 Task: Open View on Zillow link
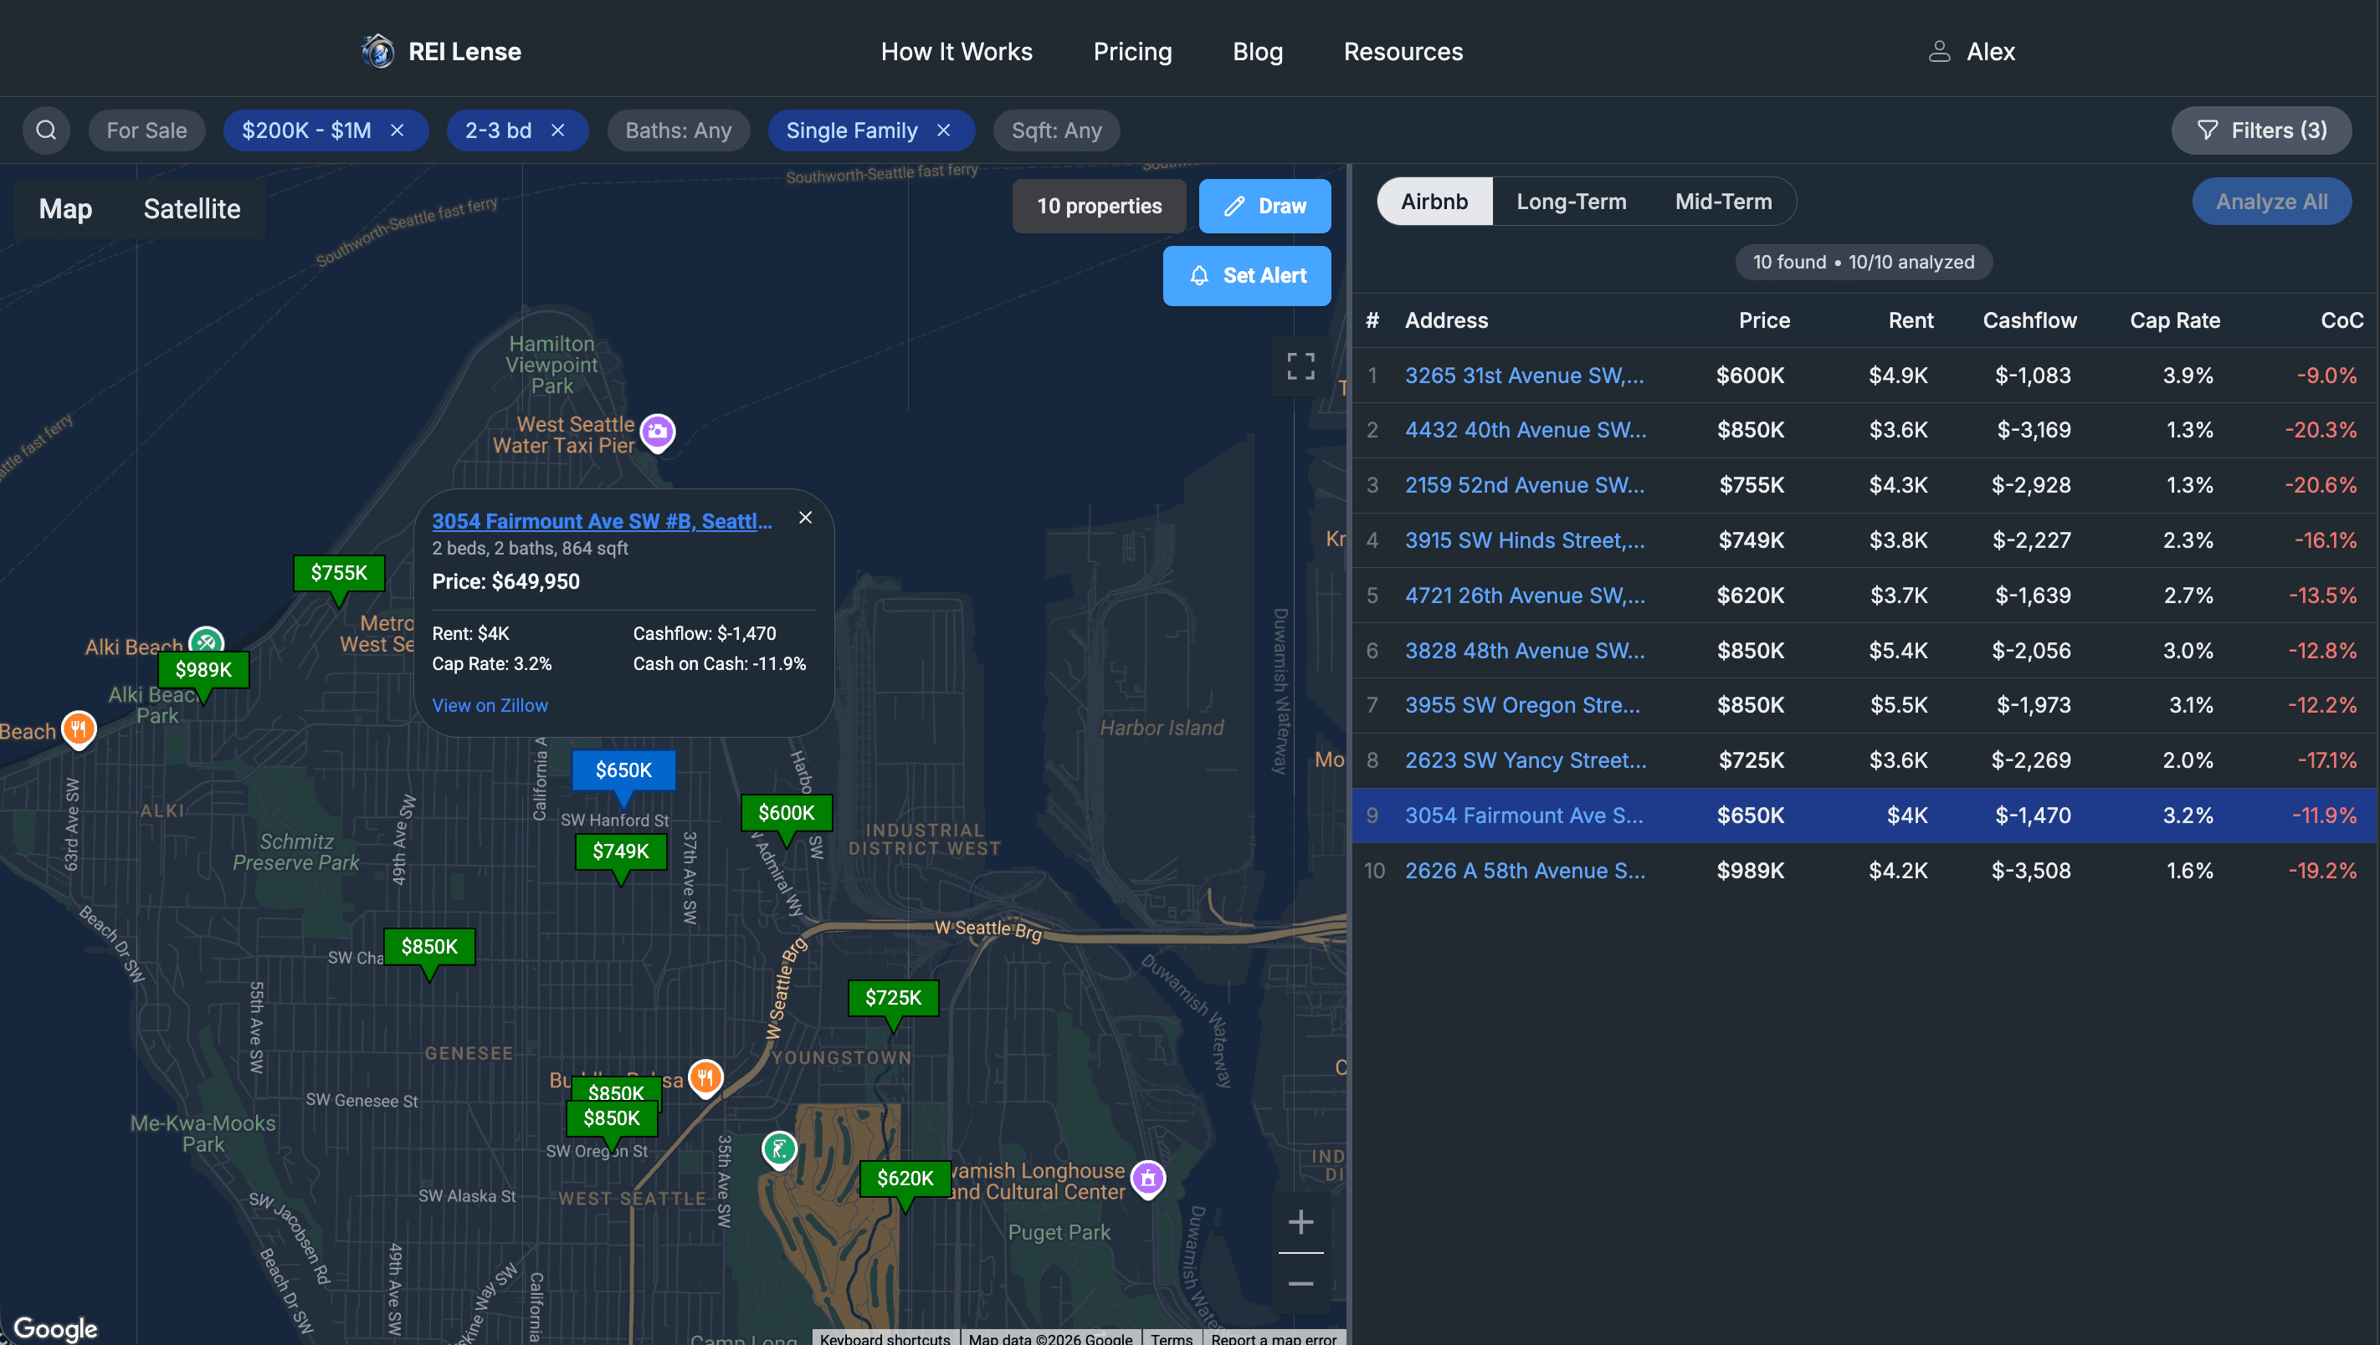tap(490, 705)
